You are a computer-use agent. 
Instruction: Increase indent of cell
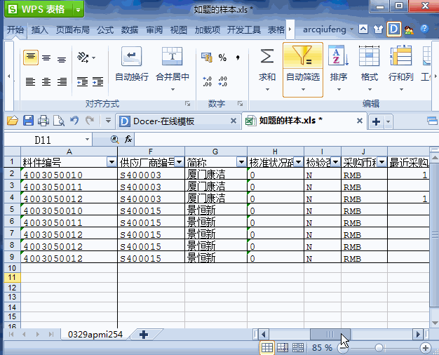98,81
